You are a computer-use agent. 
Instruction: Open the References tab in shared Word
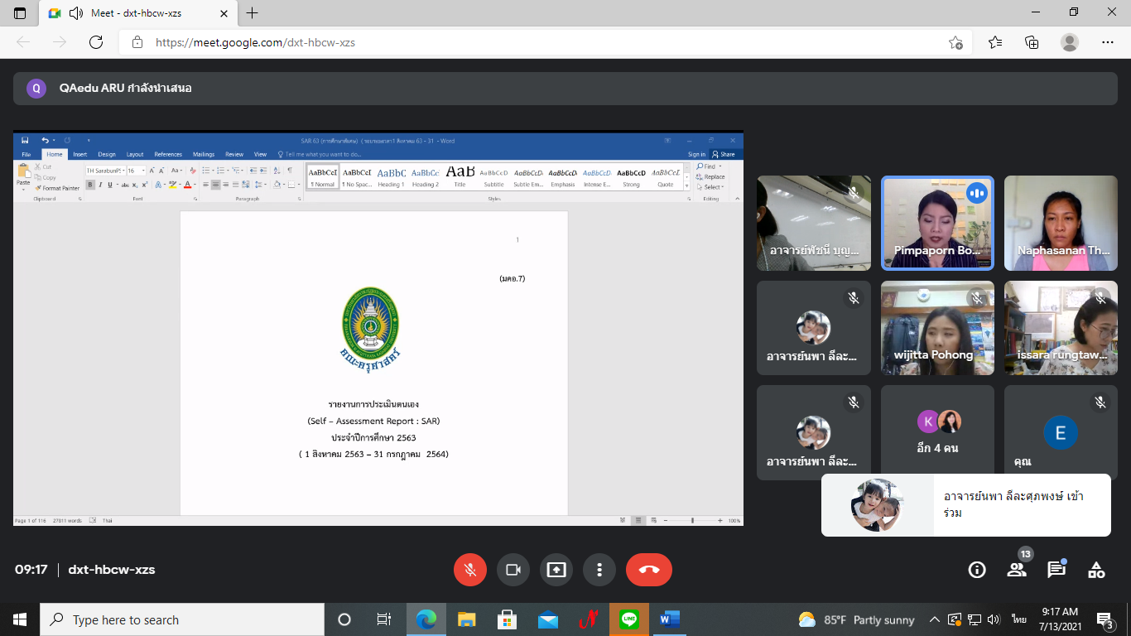168,154
